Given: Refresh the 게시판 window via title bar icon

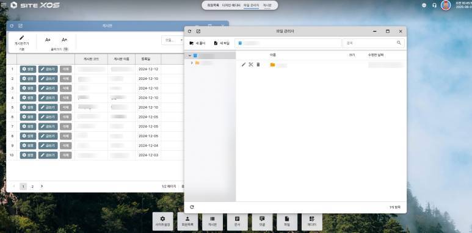Looking at the screenshot, I should (12, 26).
